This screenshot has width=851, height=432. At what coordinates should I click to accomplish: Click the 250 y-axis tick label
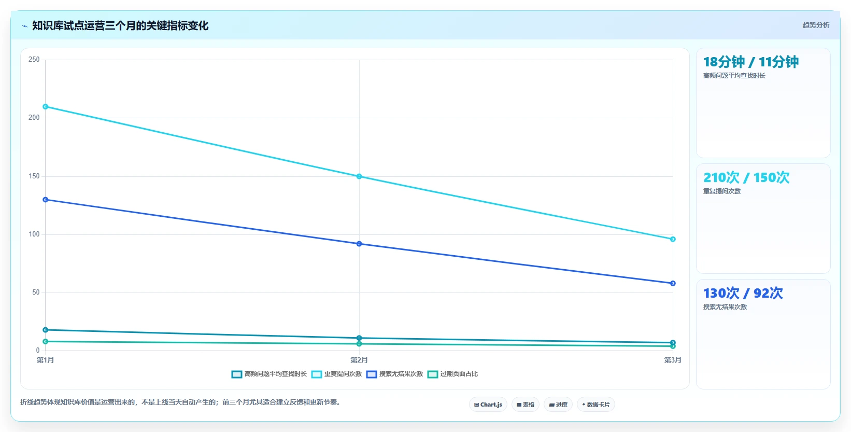[x=34, y=60]
